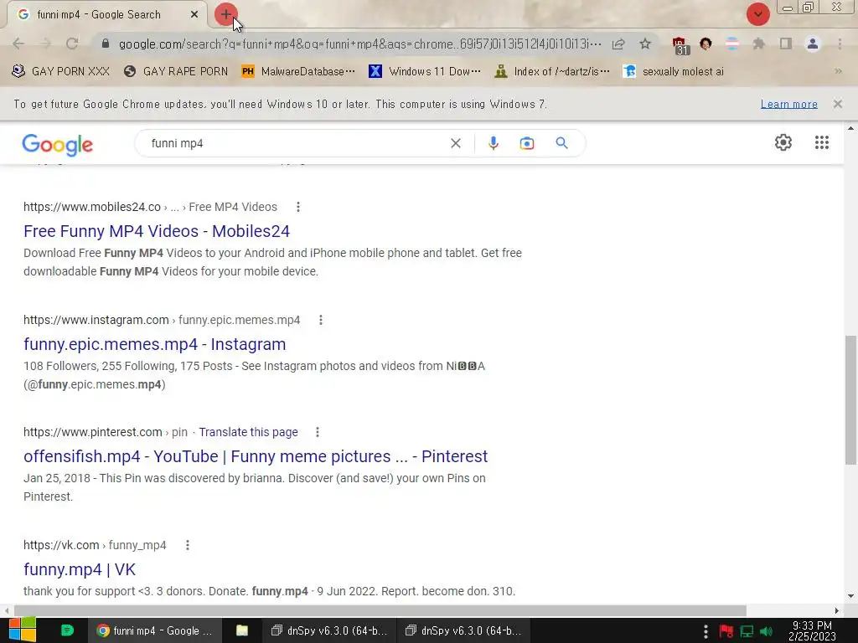Click scroll down arrow of page
The image size is (858, 643).
pyautogui.click(x=851, y=596)
